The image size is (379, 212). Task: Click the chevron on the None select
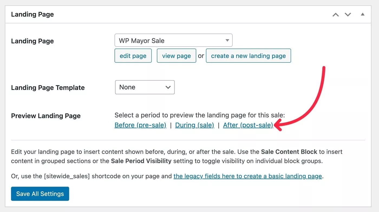(168, 87)
